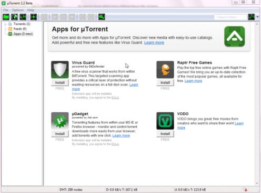Image resolution: width=261 pixels, height=193 pixels.
Task: Click the greyed-out Move Up Queue icon
Action: coord(83,17)
